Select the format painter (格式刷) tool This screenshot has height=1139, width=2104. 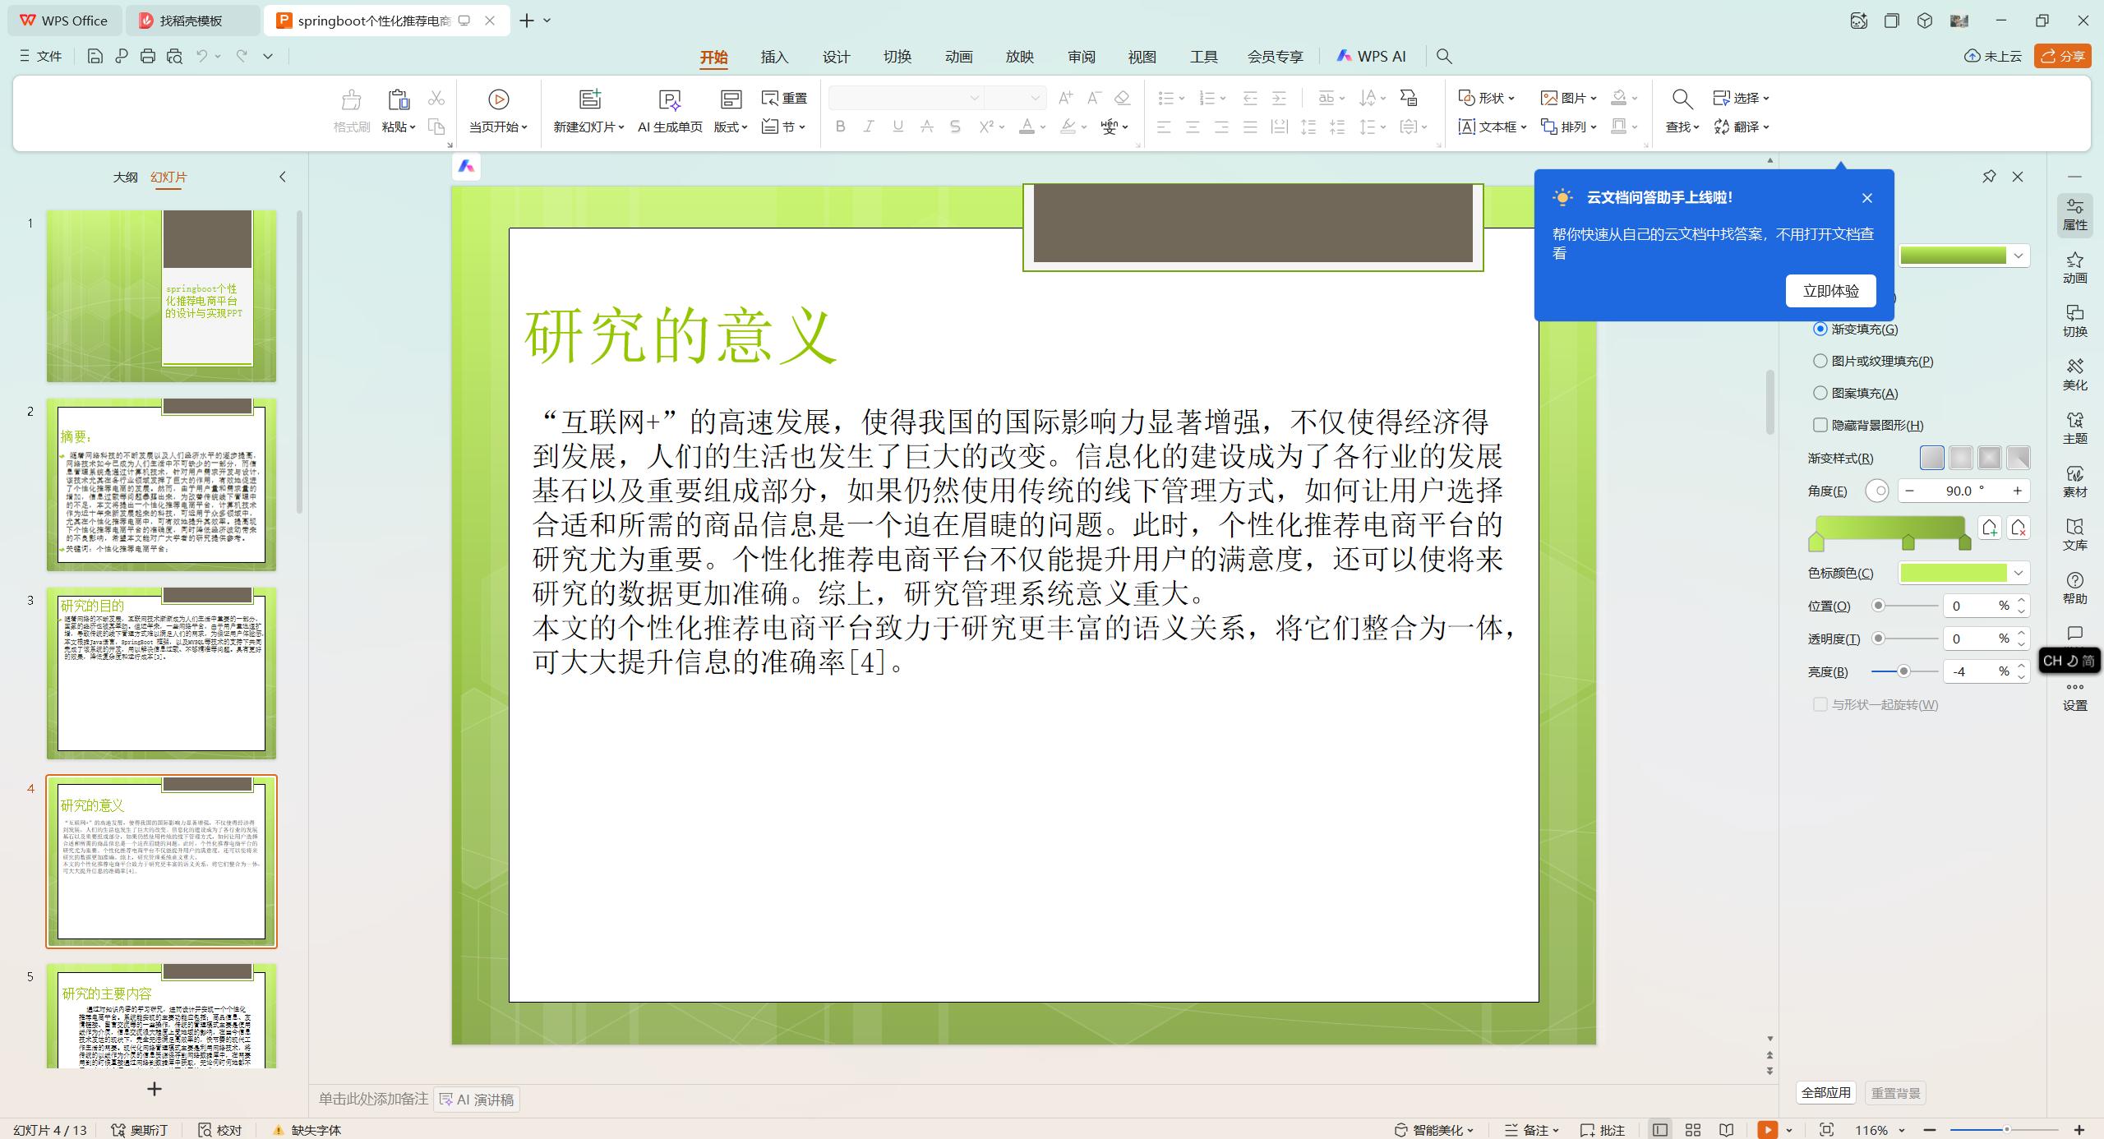(x=350, y=111)
